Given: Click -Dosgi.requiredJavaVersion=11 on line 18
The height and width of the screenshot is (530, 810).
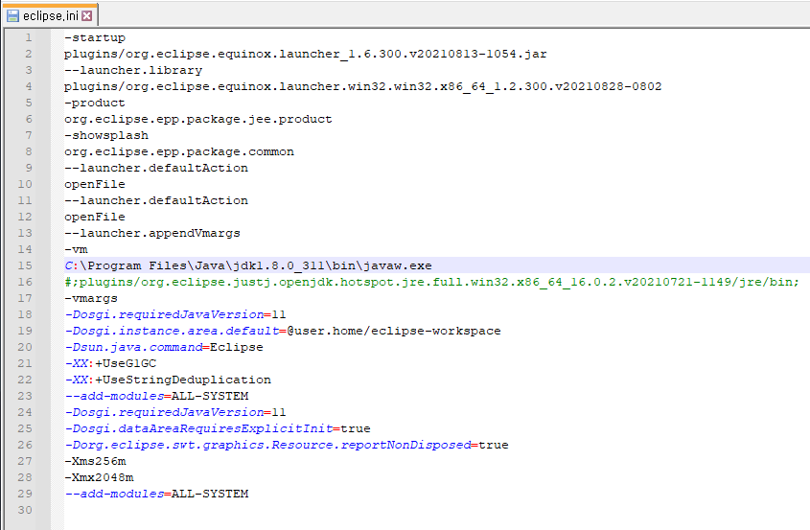Looking at the screenshot, I should coord(175,314).
